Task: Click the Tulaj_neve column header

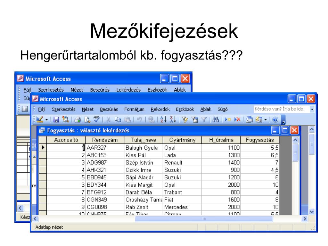Action: 143,140
